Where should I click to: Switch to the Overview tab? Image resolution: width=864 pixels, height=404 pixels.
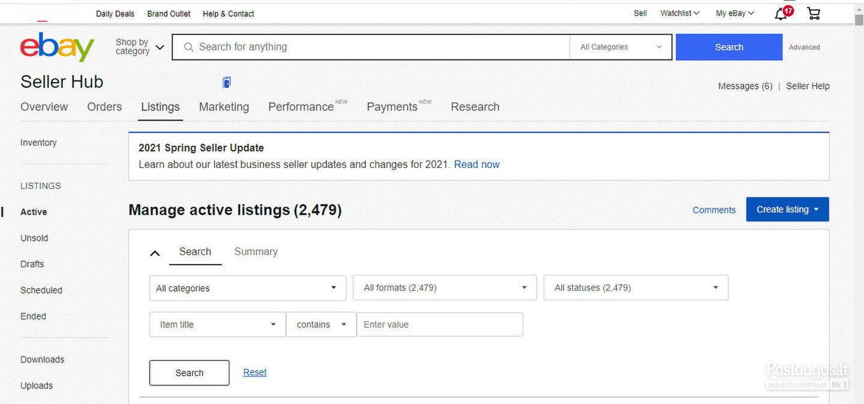point(44,107)
